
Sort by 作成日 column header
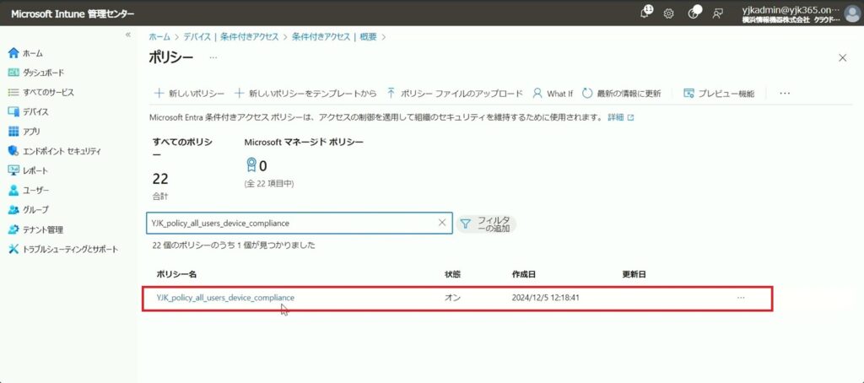(x=523, y=274)
